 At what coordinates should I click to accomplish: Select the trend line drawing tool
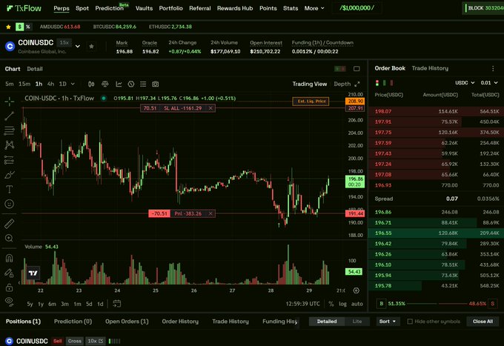click(10, 116)
